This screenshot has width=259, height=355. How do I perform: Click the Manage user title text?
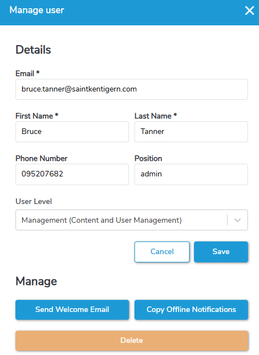coord(37,10)
